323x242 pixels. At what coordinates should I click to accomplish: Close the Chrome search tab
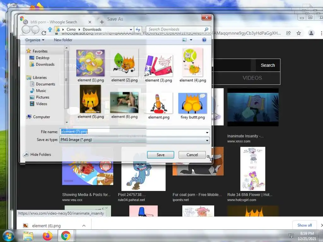[90, 22]
